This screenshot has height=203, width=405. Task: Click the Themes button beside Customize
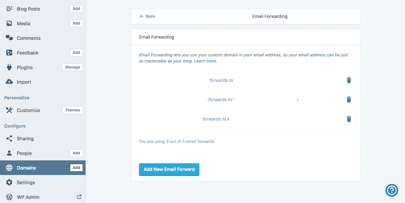click(x=73, y=110)
